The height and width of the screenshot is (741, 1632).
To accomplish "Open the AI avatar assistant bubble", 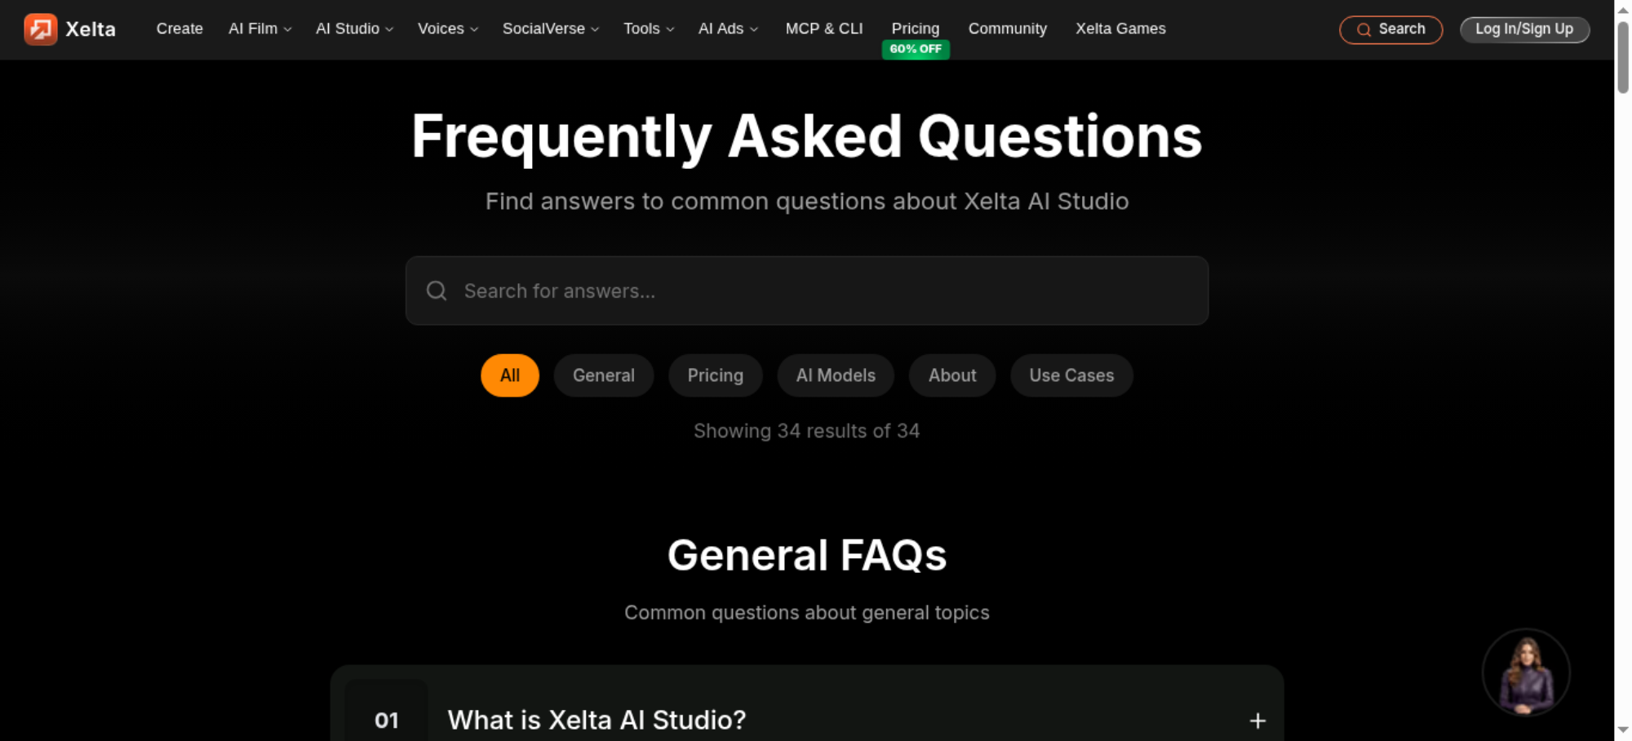I will pyautogui.click(x=1525, y=672).
